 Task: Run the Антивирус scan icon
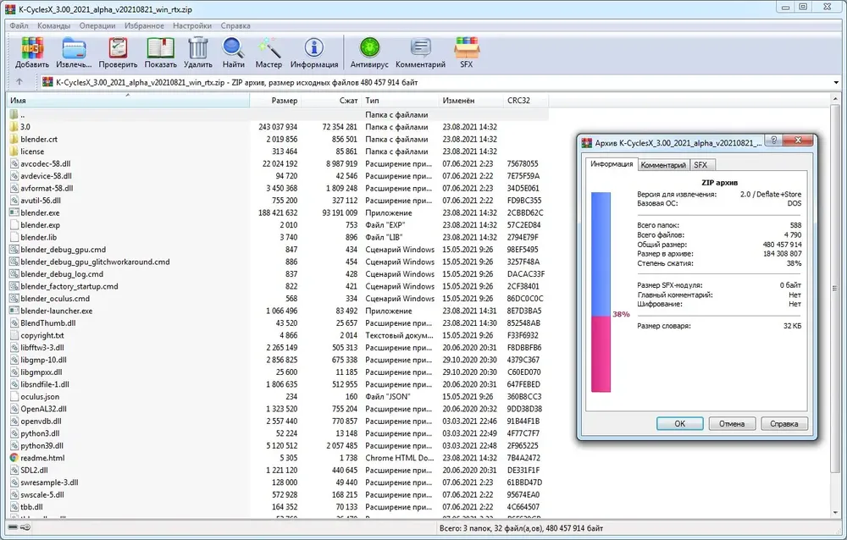370,48
